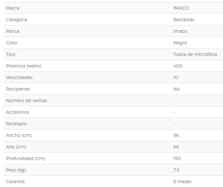Click the Número de varillas label

(x=26, y=101)
